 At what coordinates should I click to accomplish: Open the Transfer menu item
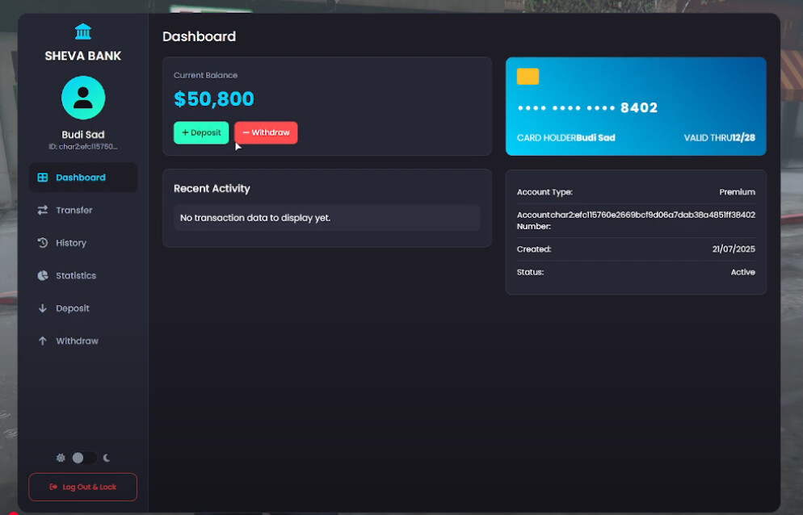[83, 210]
